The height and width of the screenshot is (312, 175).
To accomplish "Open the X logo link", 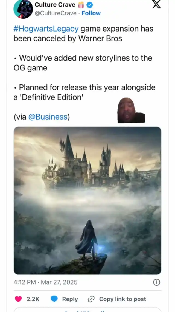I will [x=156, y=4].
